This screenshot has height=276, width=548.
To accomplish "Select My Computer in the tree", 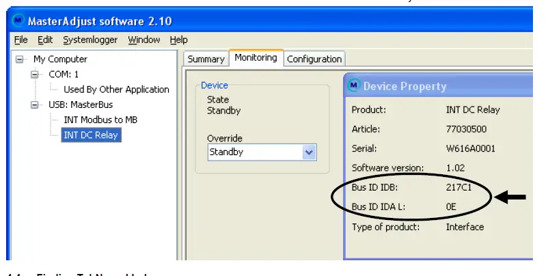I will (x=60, y=59).
